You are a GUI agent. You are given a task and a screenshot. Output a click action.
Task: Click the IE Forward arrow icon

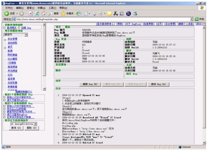[21, 14]
